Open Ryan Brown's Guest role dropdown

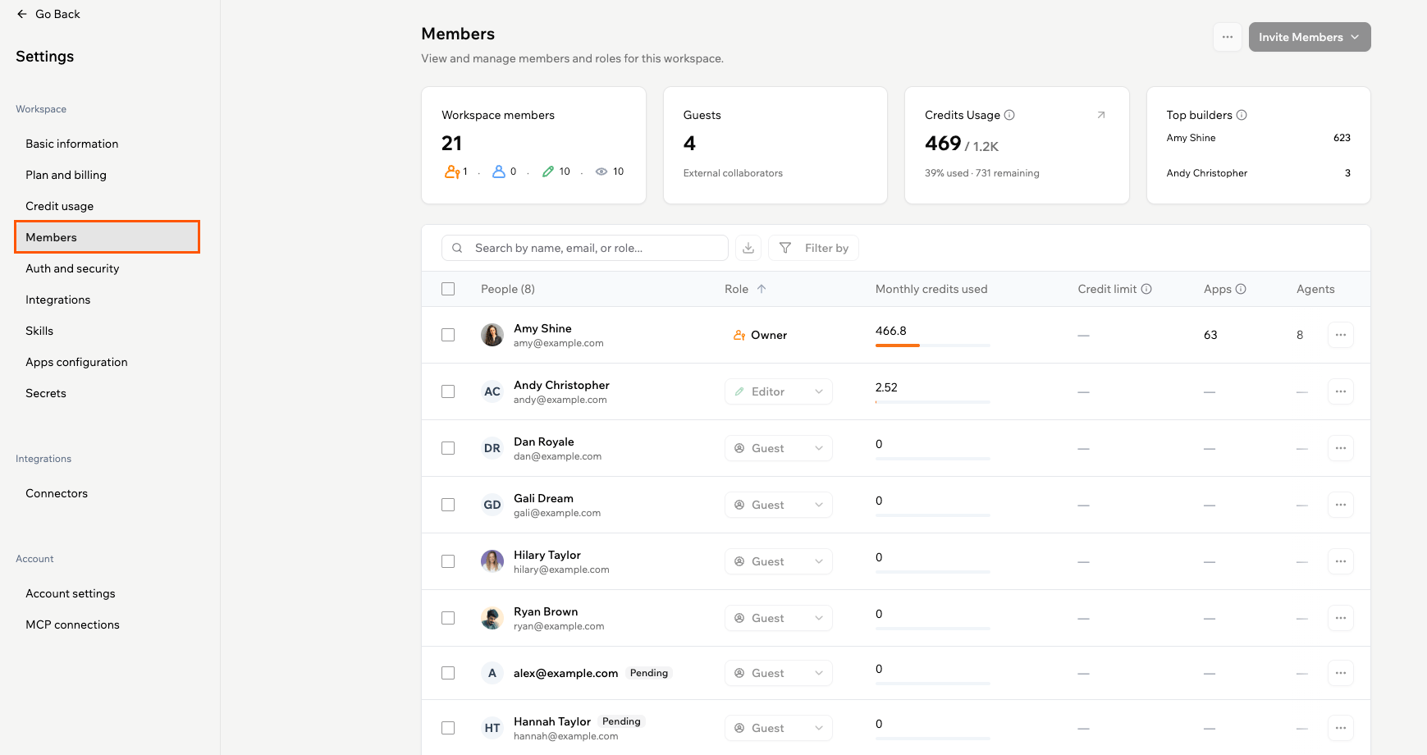tap(778, 618)
